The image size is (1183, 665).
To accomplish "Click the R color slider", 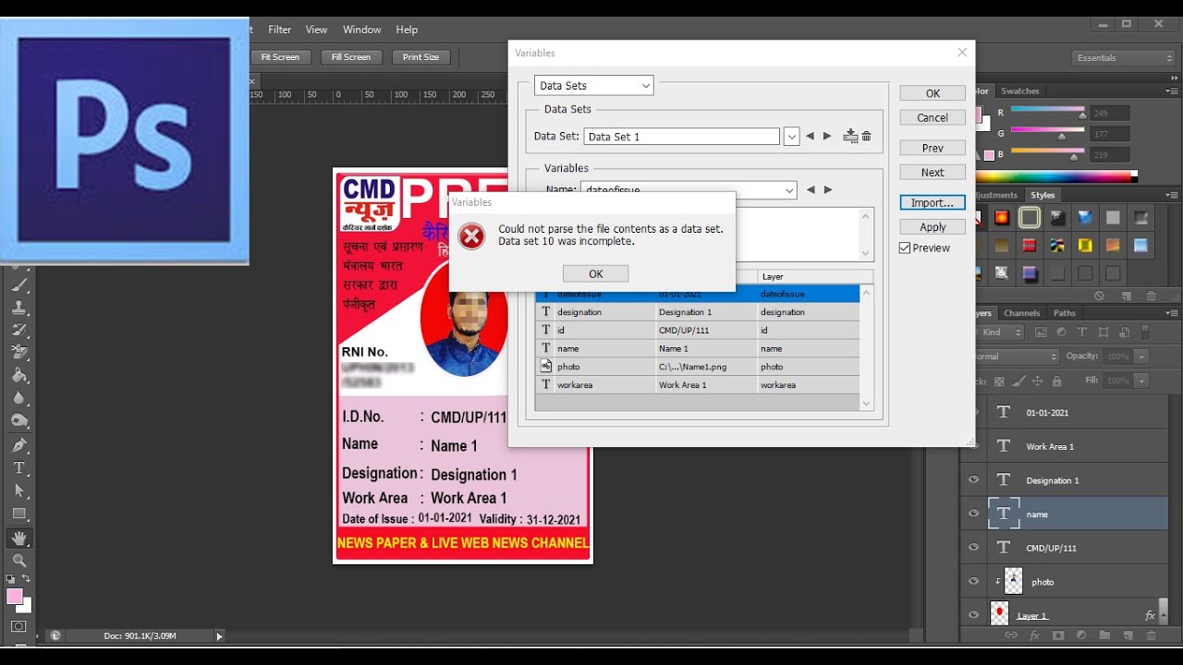I will 1048,111.
